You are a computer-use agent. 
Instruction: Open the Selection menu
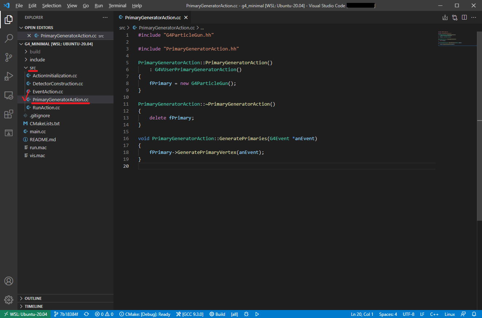pyautogui.click(x=52, y=5)
